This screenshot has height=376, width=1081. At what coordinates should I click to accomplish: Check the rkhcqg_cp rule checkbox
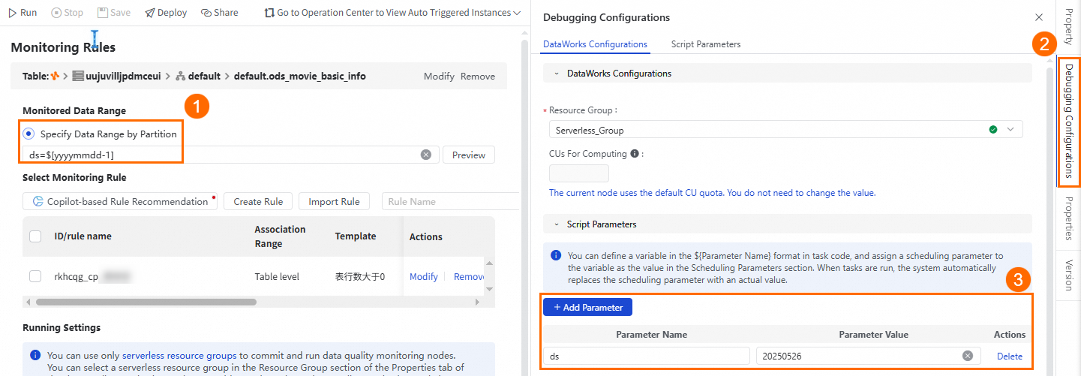(x=35, y=276)
